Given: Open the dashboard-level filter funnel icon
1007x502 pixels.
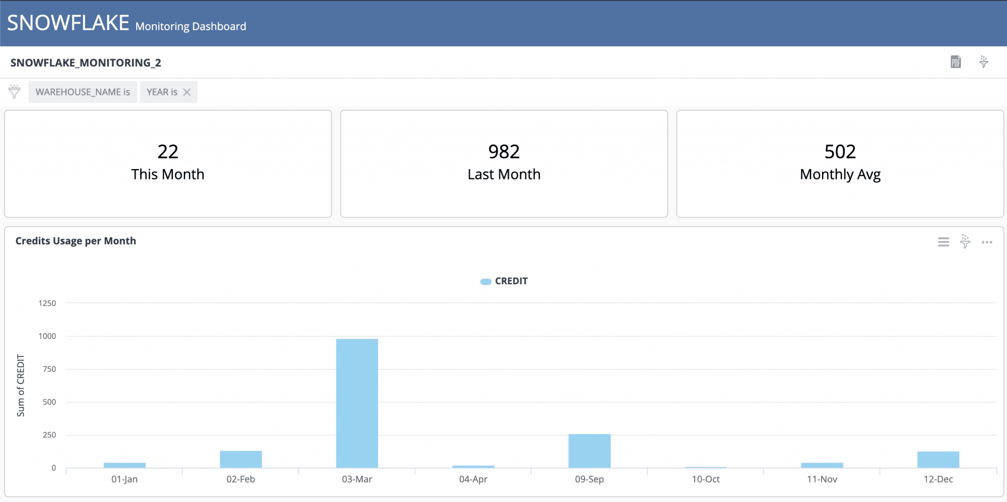Looking at the screenshot, I should click(984, 62).
